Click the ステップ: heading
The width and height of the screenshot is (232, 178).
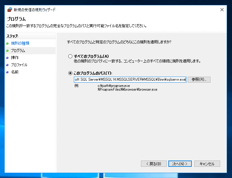point(12,36)
